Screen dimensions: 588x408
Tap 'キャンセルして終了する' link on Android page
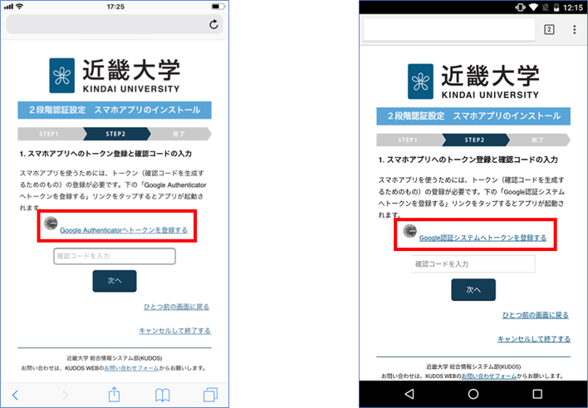coord(533,339)
